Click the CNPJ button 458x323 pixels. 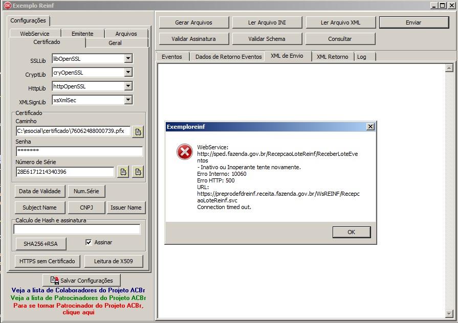(86, 207)
